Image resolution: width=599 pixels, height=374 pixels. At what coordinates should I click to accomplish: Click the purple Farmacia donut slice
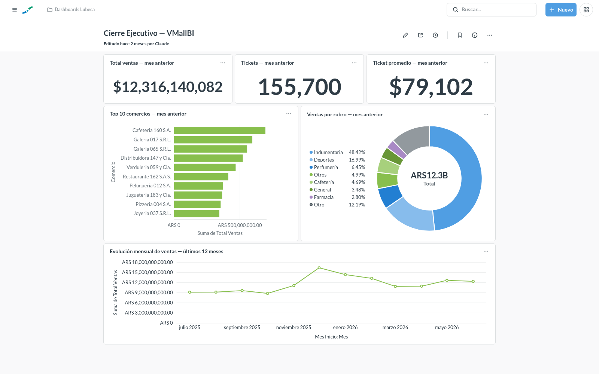click(x=397, y=150)
